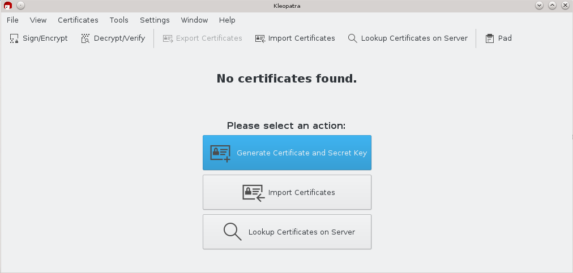The image size is (573, 273).
Task: Click the Lookup Certificates on Server magnifier icon
Action: coord(353,38)
